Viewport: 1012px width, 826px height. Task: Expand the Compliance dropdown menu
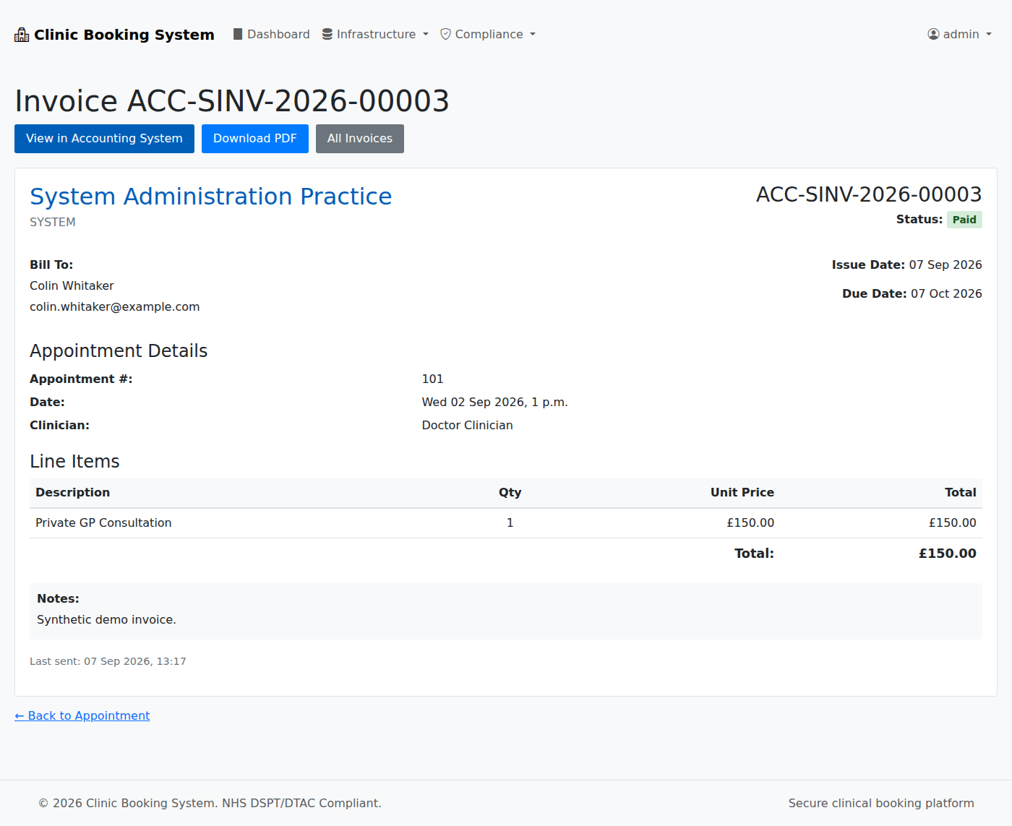point(488,34)
